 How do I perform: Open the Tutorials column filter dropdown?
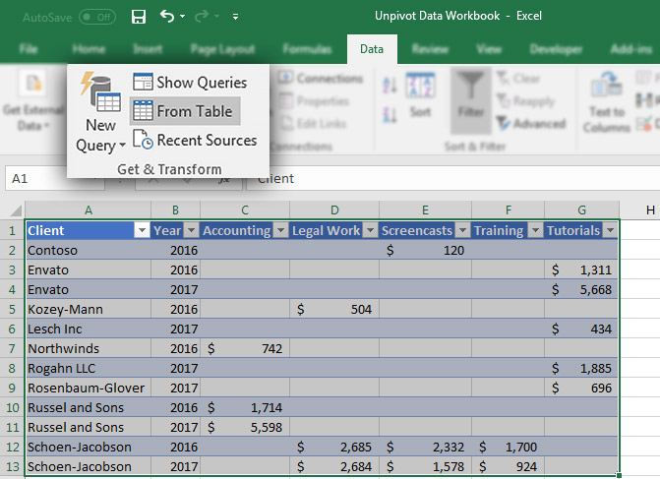pyautogui.click(x=610, y=230)
